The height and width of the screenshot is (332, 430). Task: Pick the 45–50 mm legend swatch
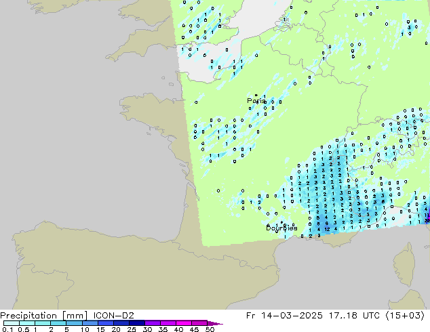pyautogui.click(x=199, y=323)
